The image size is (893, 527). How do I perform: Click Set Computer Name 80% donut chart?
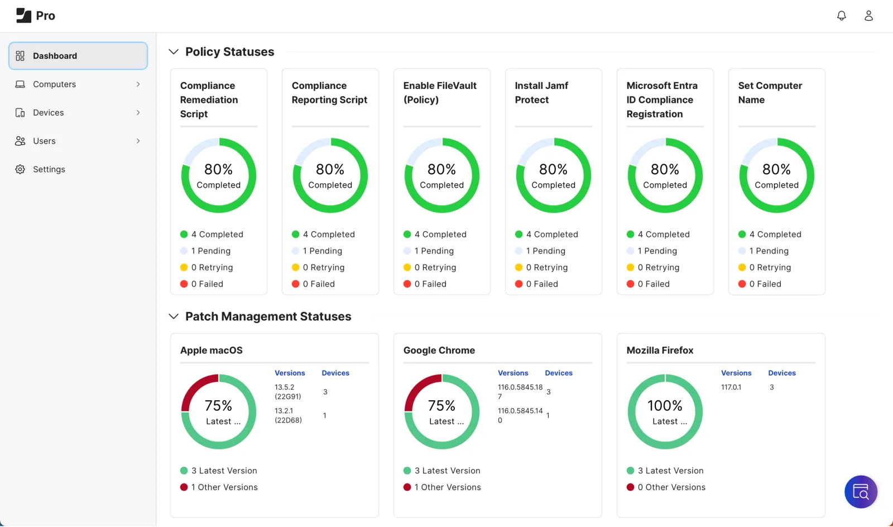pyautogui.click(x=777, y=175)
